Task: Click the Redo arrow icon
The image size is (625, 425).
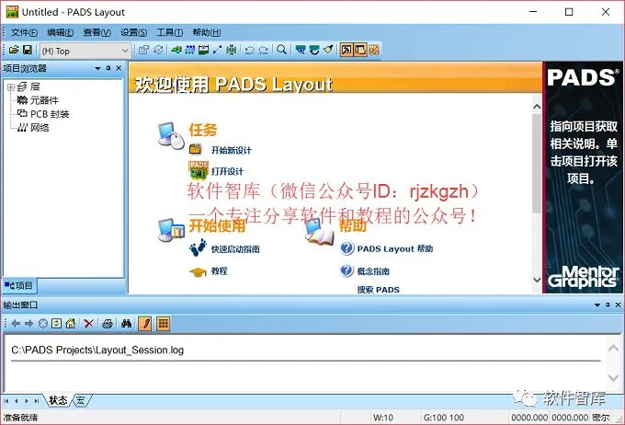Action: point(263,50)
